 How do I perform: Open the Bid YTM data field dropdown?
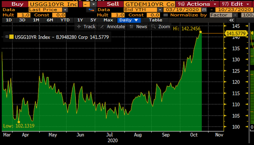160,10
